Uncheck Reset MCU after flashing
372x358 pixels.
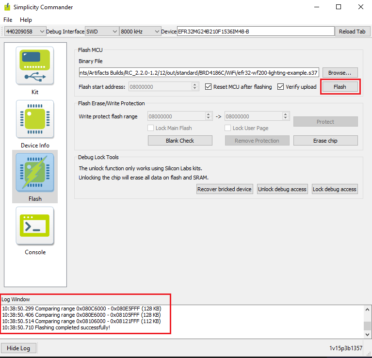209,87
